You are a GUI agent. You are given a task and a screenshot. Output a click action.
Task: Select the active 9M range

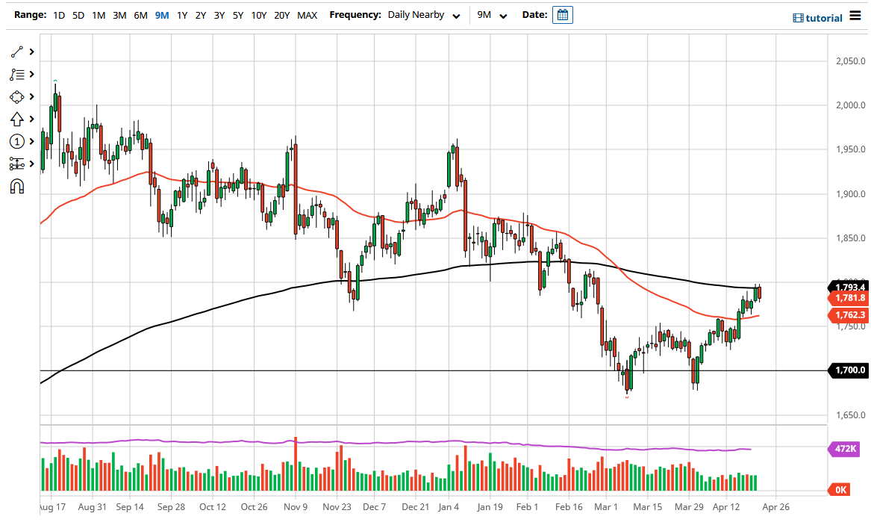162,16
